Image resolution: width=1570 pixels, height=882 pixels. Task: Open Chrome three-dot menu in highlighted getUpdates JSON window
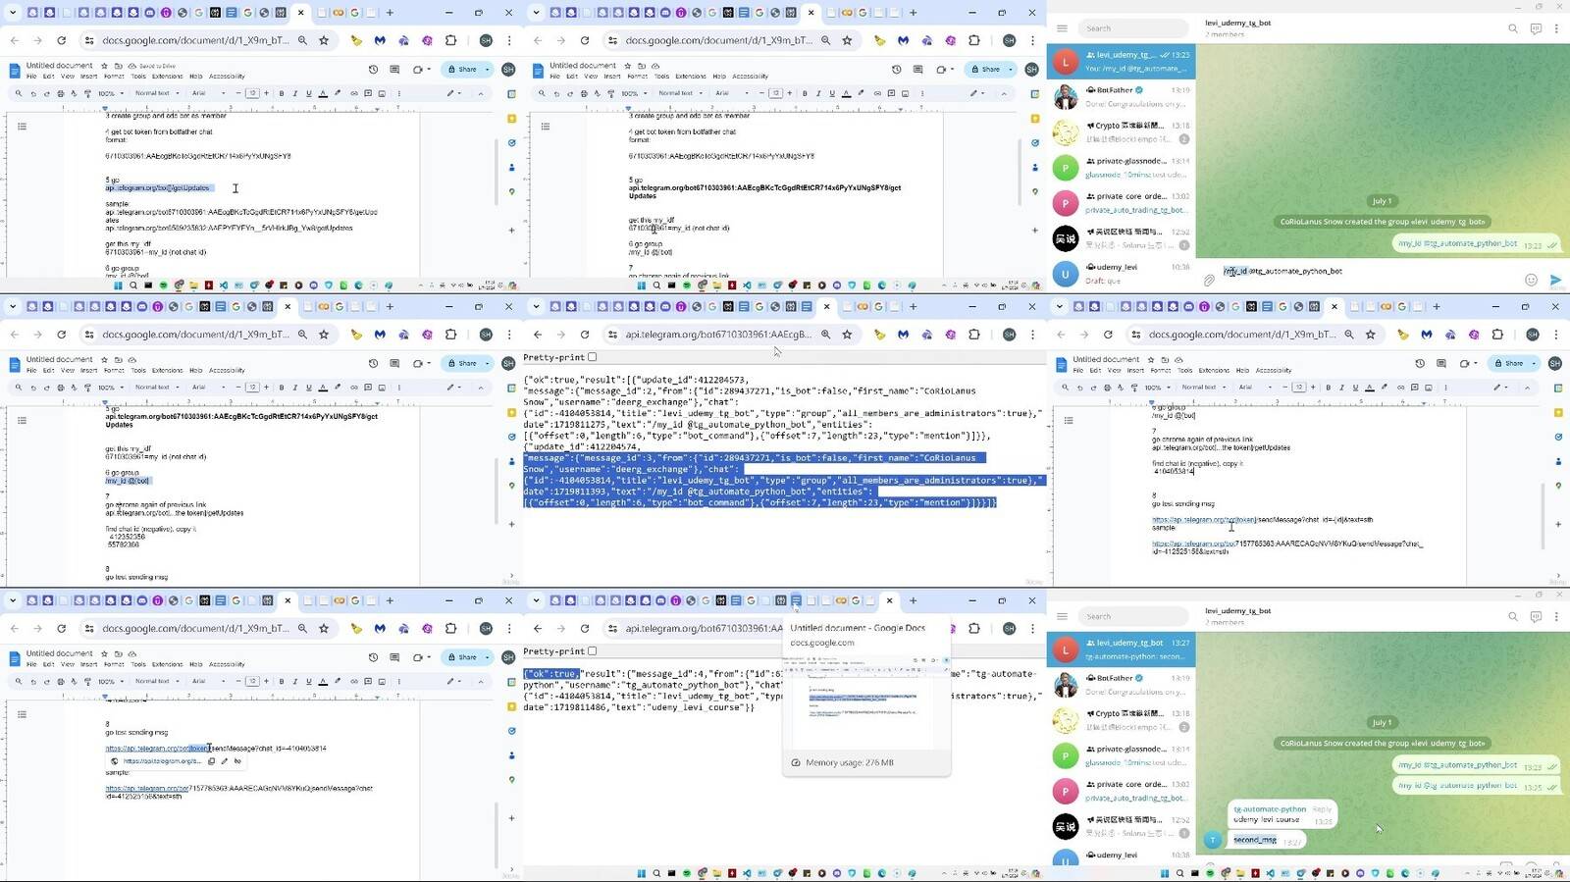1032,335
